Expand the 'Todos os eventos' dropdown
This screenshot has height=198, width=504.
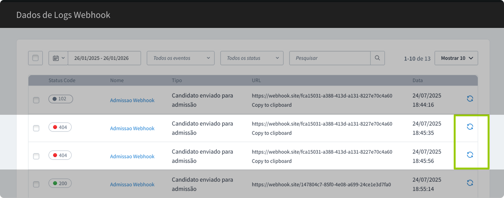[181, 58]
